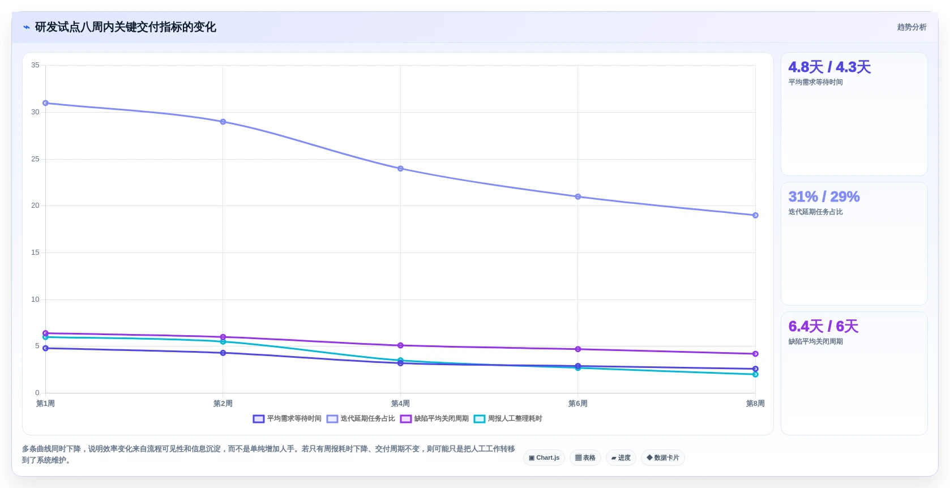The width and height of the screenshot is (950, 488).
Task: Click the 迭代延期任务占比 legend label
Action: pyautogui.click(x=368, y=419)
